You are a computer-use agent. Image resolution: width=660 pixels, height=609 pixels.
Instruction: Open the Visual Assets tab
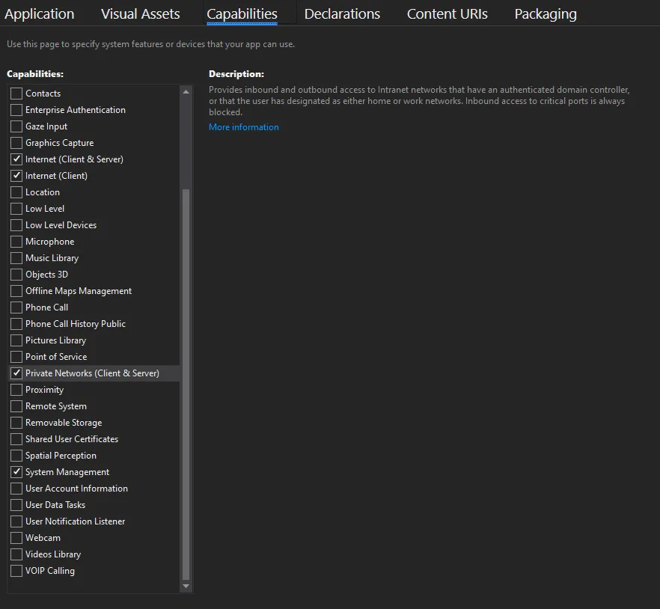click(141, 14)
